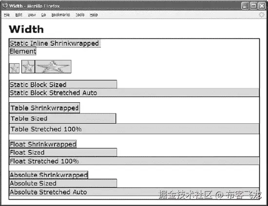Click the 'Table Shrinkwrapped' cell
268x206 pixels.
[x=45, y=108]
